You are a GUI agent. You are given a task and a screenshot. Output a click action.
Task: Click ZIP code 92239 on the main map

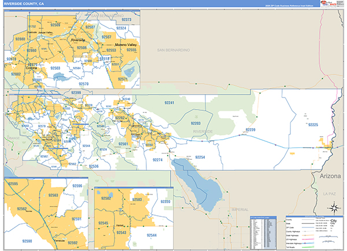click(x=250, y=130)
